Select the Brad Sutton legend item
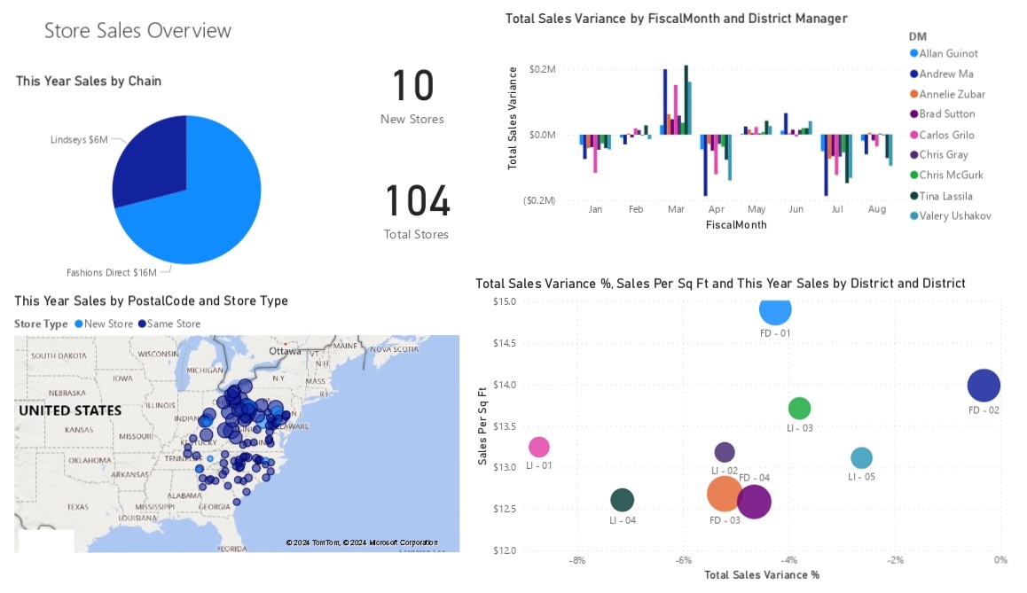The width and height of the screenshot is (1027, 593). [x=946, y=114]
